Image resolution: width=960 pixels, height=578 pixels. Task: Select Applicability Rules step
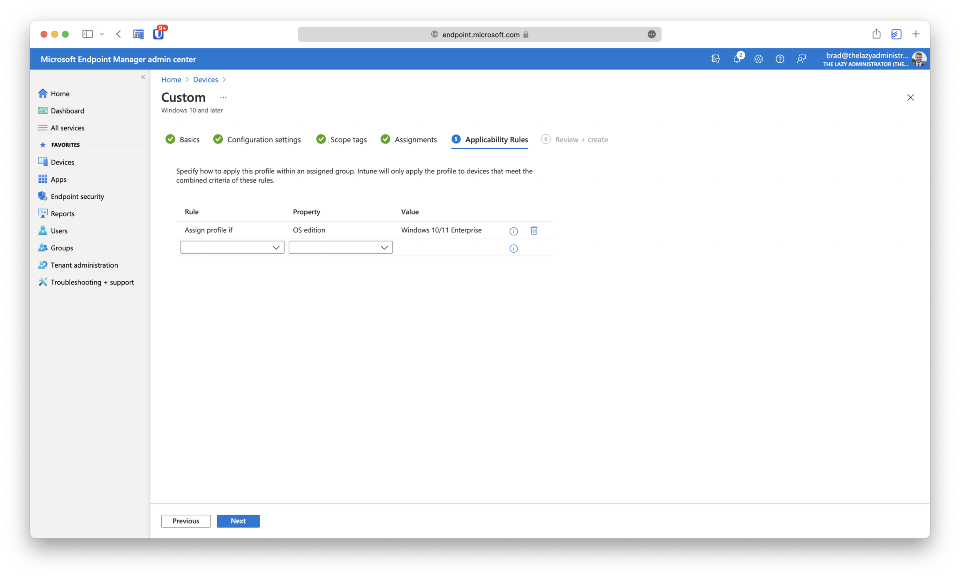coord(490,139)
